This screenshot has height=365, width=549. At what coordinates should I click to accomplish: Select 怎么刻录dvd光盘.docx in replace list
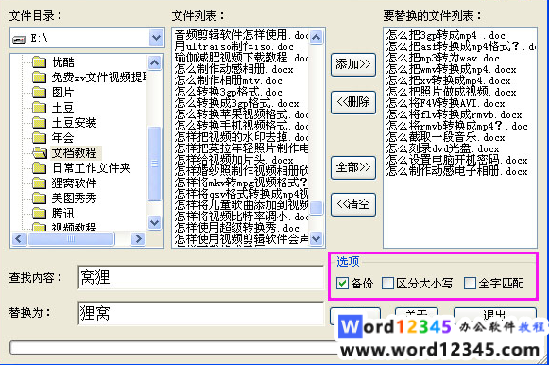tap(443, 148)
